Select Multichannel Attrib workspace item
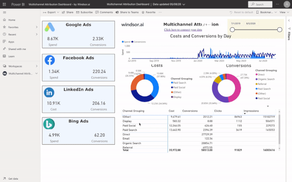Image resolution: width=292 pixels, height=182 pixels. pyautogui.click(x=20, y=74)
